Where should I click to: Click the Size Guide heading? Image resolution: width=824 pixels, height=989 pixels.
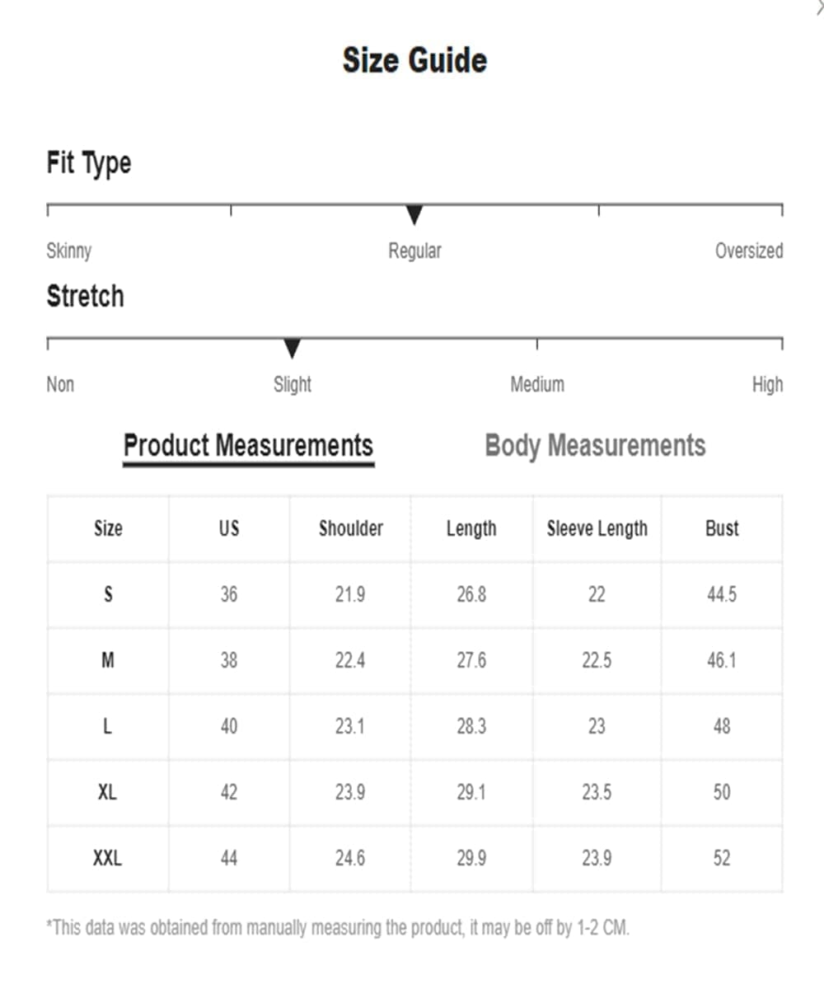click(414, 60)
